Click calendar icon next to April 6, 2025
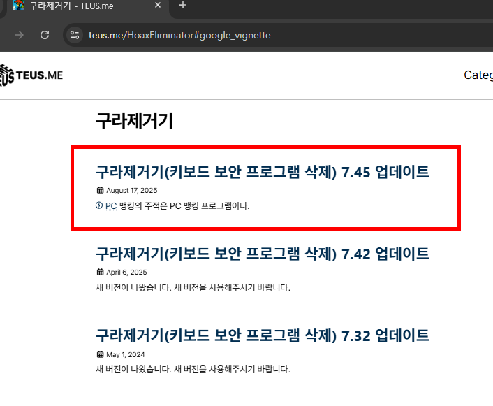Screen dimensions: 493x406 [x=100, y=272]
